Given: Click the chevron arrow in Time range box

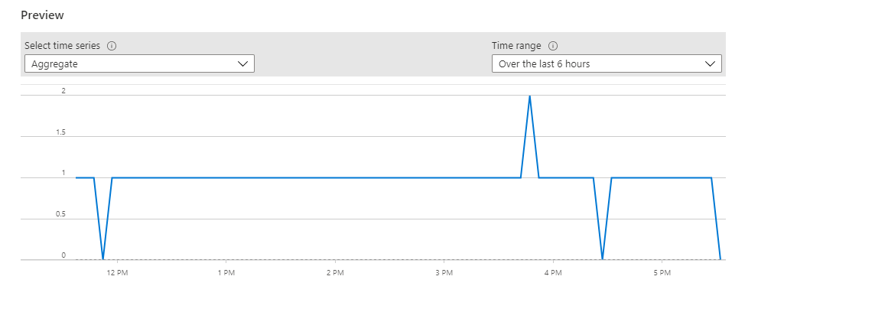Looking at the screenshot, I should point(711,64).
